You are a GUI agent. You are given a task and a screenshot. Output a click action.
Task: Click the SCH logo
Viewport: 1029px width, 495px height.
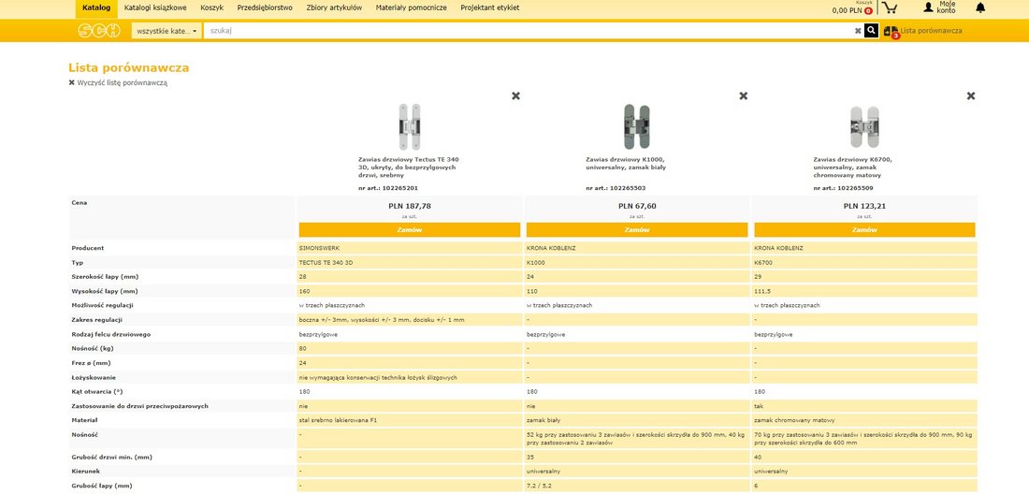pos(99,30)
